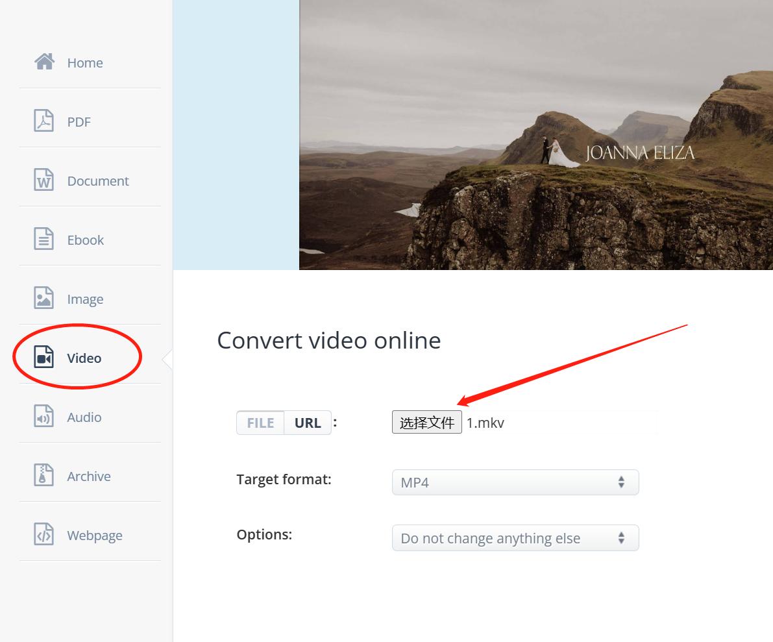Click the Ebook page icon

(43, 240)
